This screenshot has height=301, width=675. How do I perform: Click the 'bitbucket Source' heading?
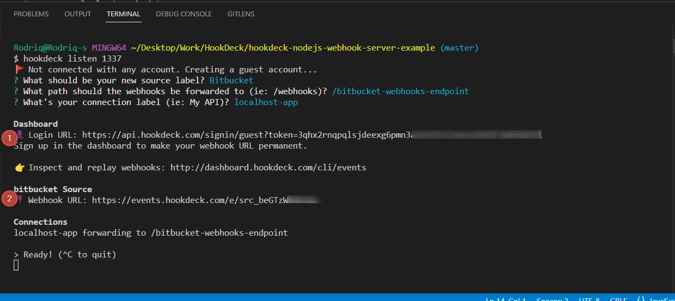[53, 189]
